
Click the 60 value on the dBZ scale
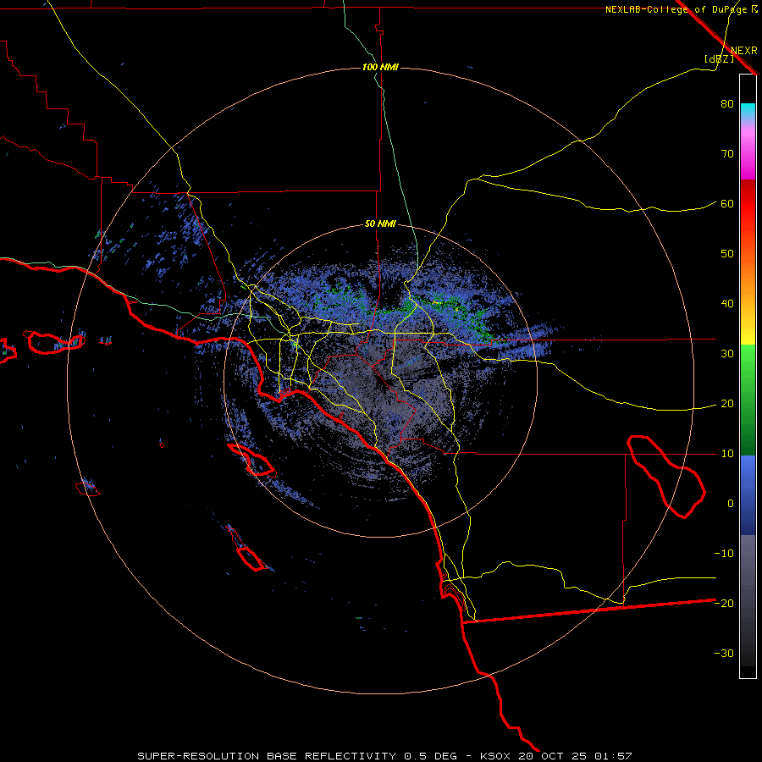pos(727,204)
